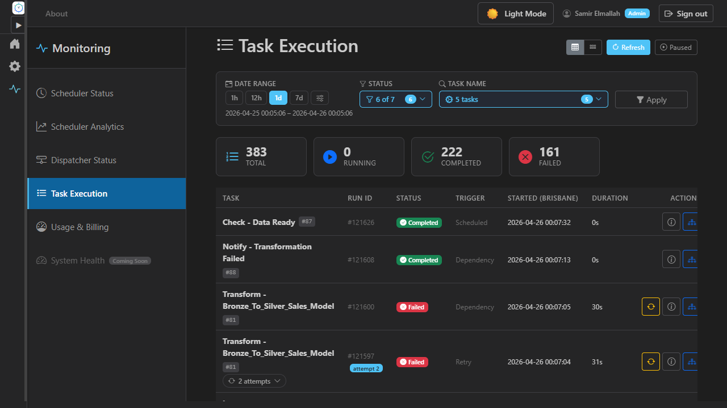Switch to table view layout
This screenshot has height=408, width=727.
click(x=575, y=47)
